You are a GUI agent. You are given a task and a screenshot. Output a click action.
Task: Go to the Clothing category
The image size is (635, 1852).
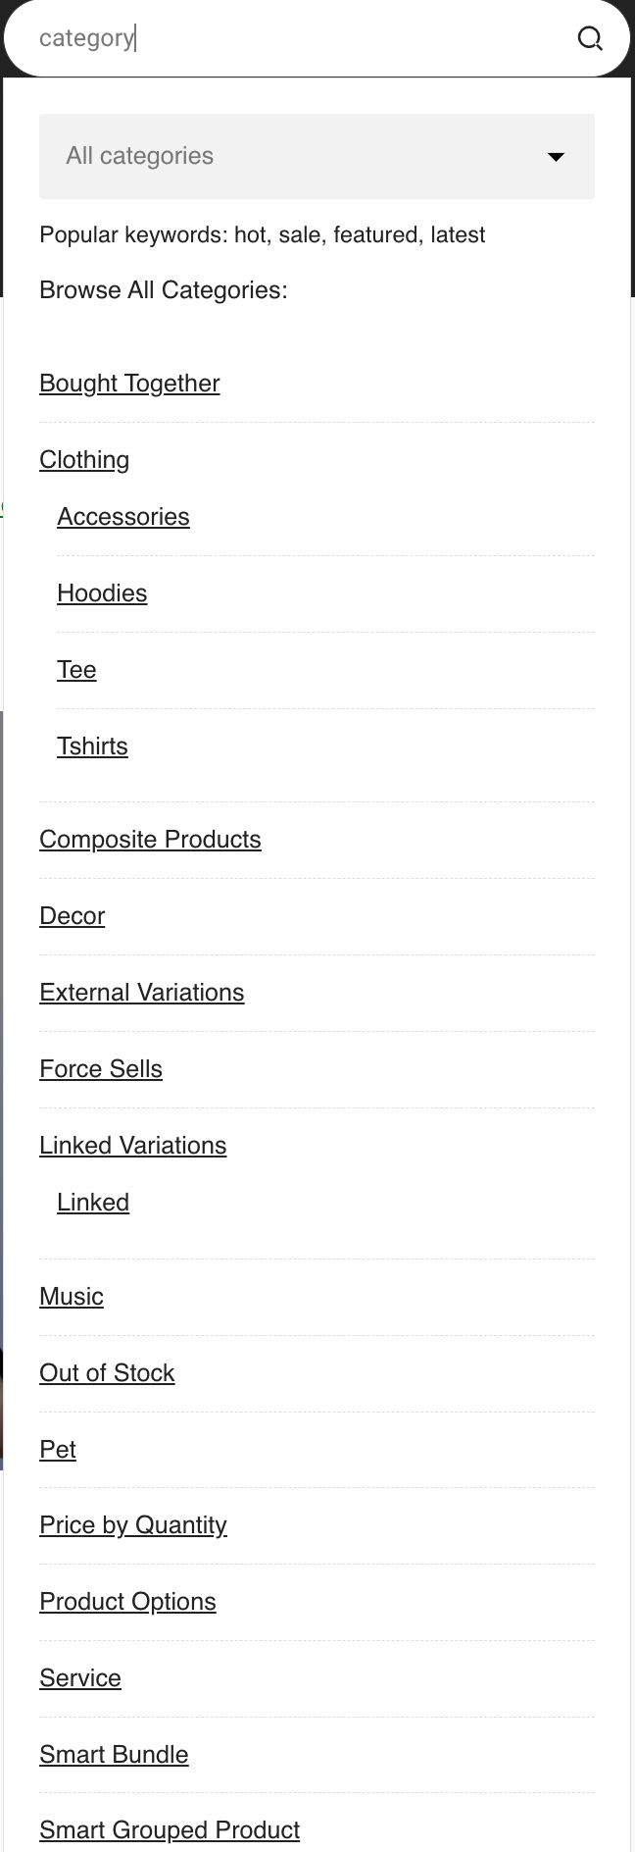click(x=84, y=460)
